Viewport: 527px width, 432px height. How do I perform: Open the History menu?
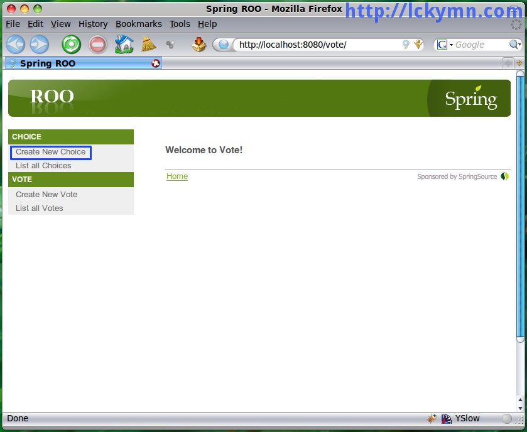coord(93,24)
